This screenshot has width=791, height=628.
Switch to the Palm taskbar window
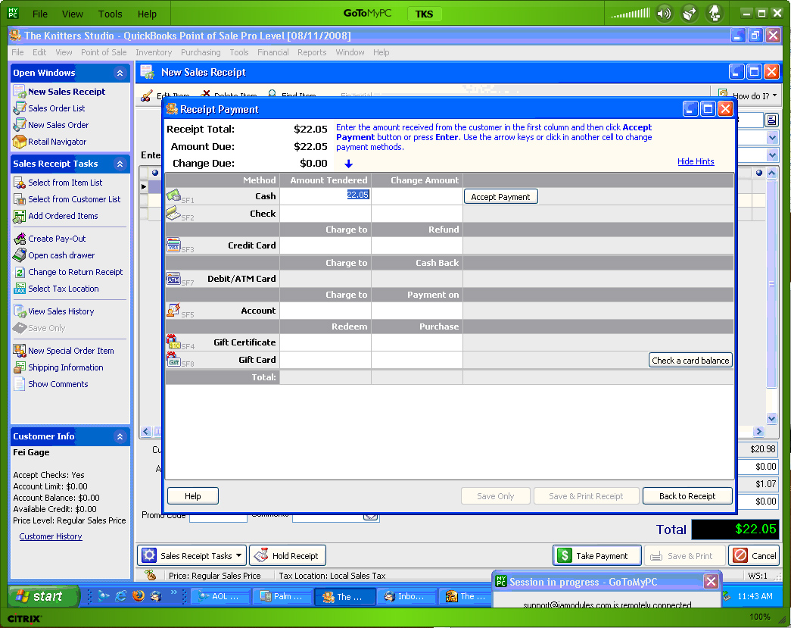click(x=282, y=596)
